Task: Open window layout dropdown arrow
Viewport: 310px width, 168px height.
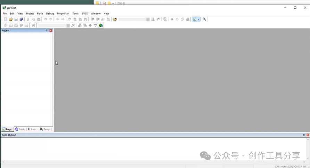Action: coord(198,19)
